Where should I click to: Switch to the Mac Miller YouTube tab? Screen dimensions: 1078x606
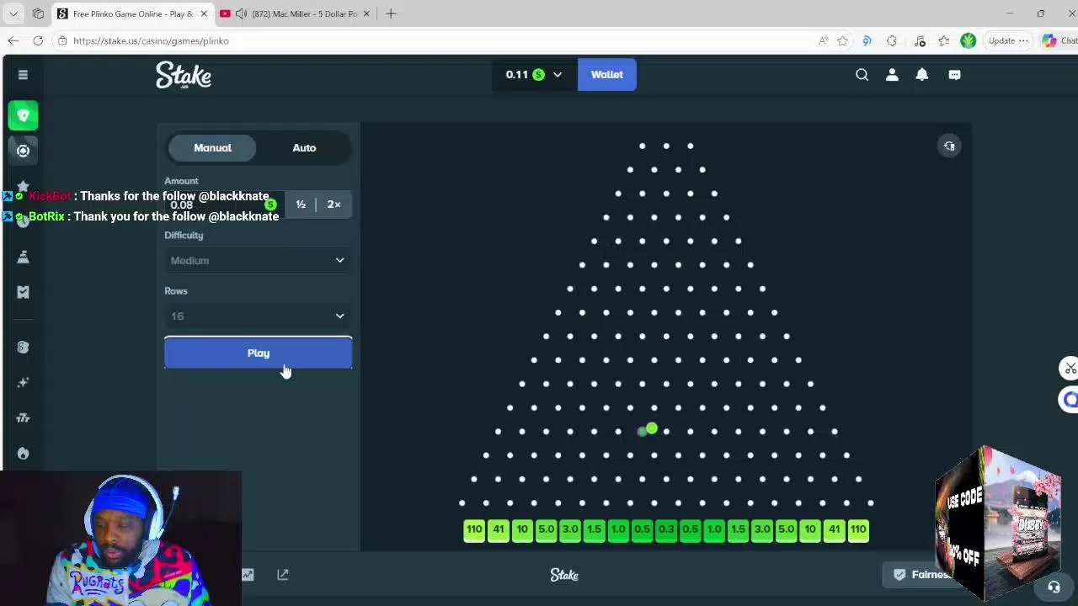pyautogui.click(x=295, y=14)
